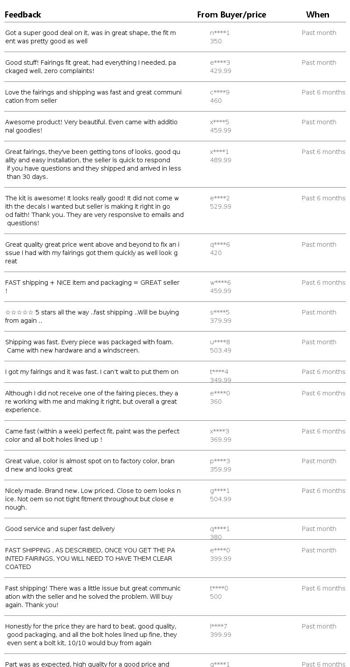
Task: Select the 'can't wait to put them on' review
Action: coord(92,372)
